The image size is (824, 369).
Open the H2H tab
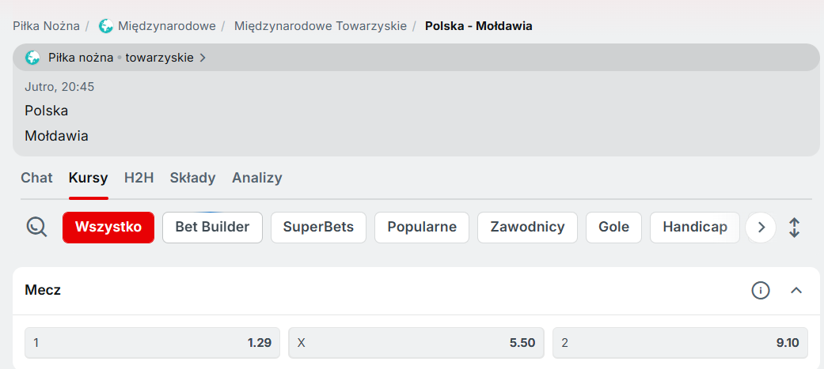click(x=139, y=178)
